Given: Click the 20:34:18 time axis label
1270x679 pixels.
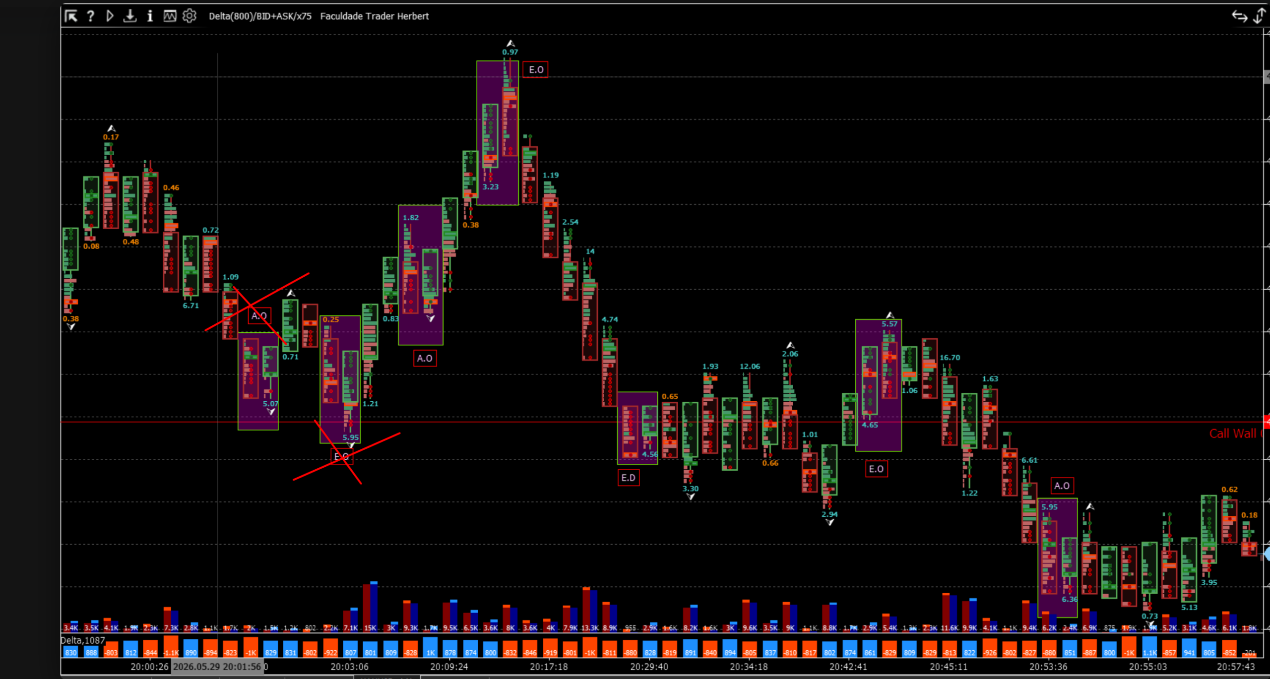Looking at the screenshot, I should click(x=749, y=667).
